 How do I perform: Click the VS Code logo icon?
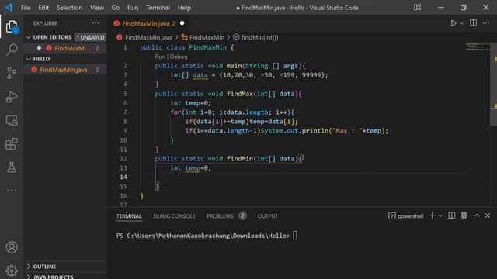(x=9, y=7)
